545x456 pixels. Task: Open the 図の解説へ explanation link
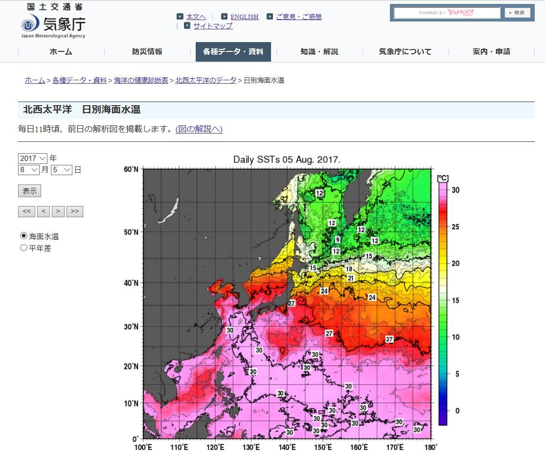(199, 129)
